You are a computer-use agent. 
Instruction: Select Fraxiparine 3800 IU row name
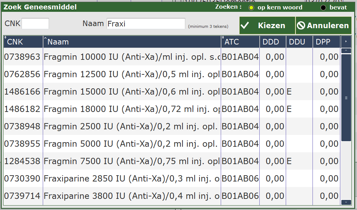pos(132,196)
